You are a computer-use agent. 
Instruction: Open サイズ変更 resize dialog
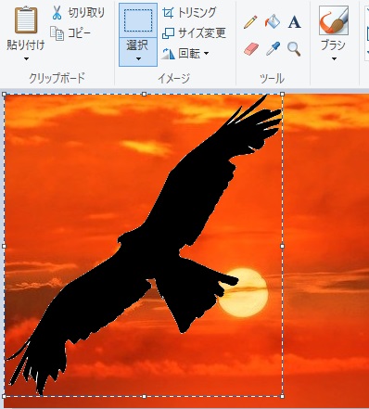click(194, 33)
